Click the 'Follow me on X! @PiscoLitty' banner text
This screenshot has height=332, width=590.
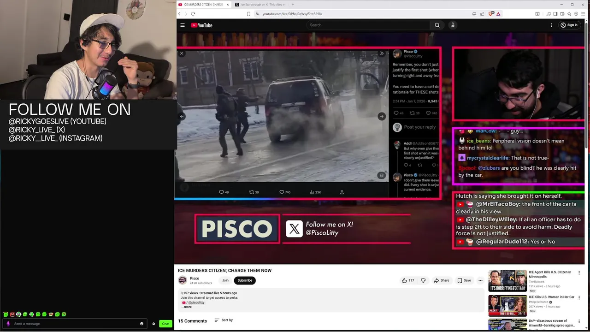pos(329,228)
